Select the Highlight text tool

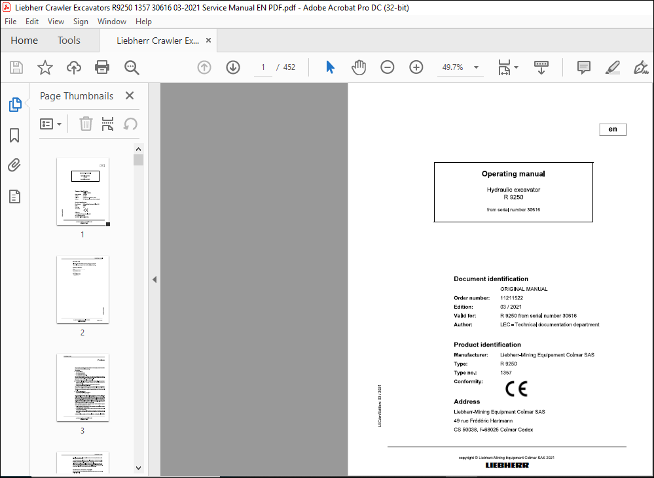(612, 67)
